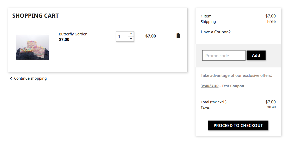Screen dimensions: 289x151
Task: Open the Butterfly Garden product thumbnail
Action: tap(32, 47)
